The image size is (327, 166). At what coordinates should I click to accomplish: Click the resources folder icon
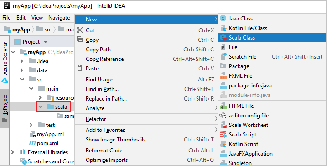tap(51, 98)
